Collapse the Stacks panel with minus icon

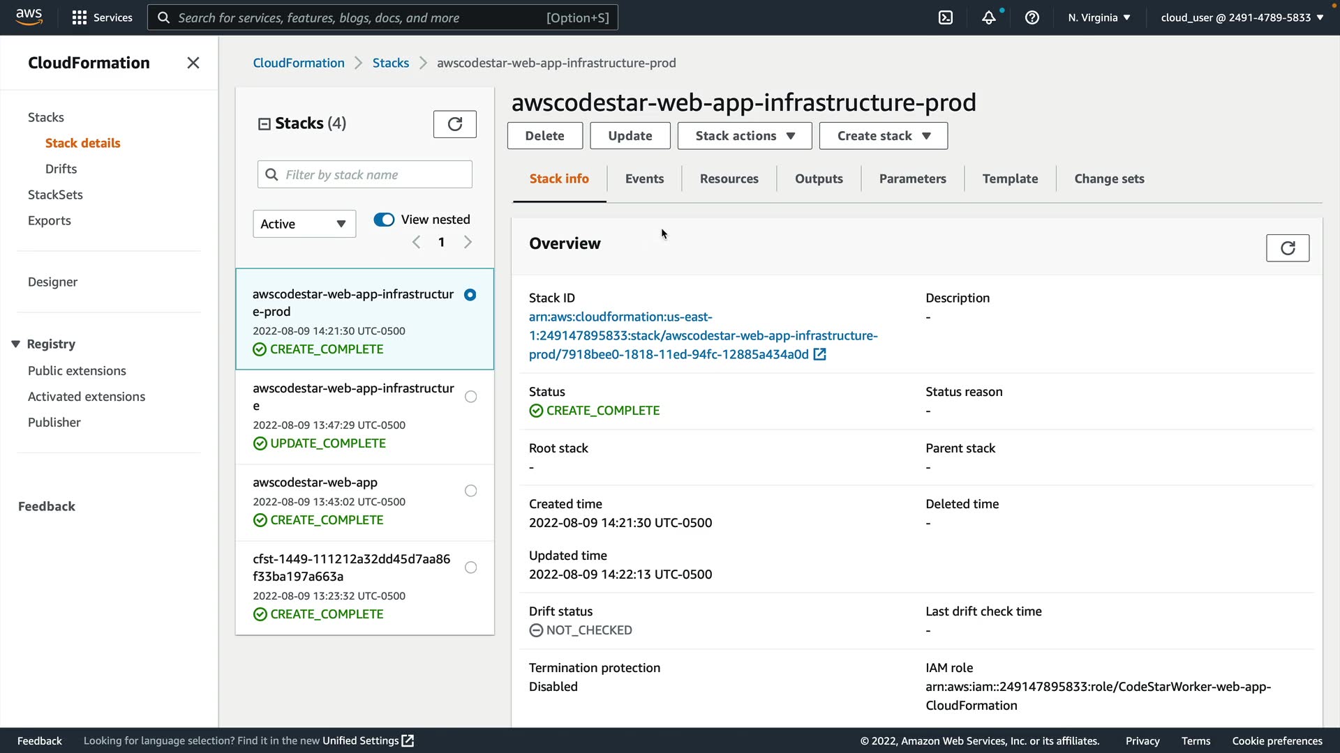[x=265, y=124]
